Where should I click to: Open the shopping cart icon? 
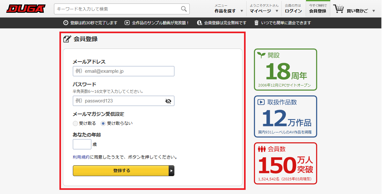339,9
